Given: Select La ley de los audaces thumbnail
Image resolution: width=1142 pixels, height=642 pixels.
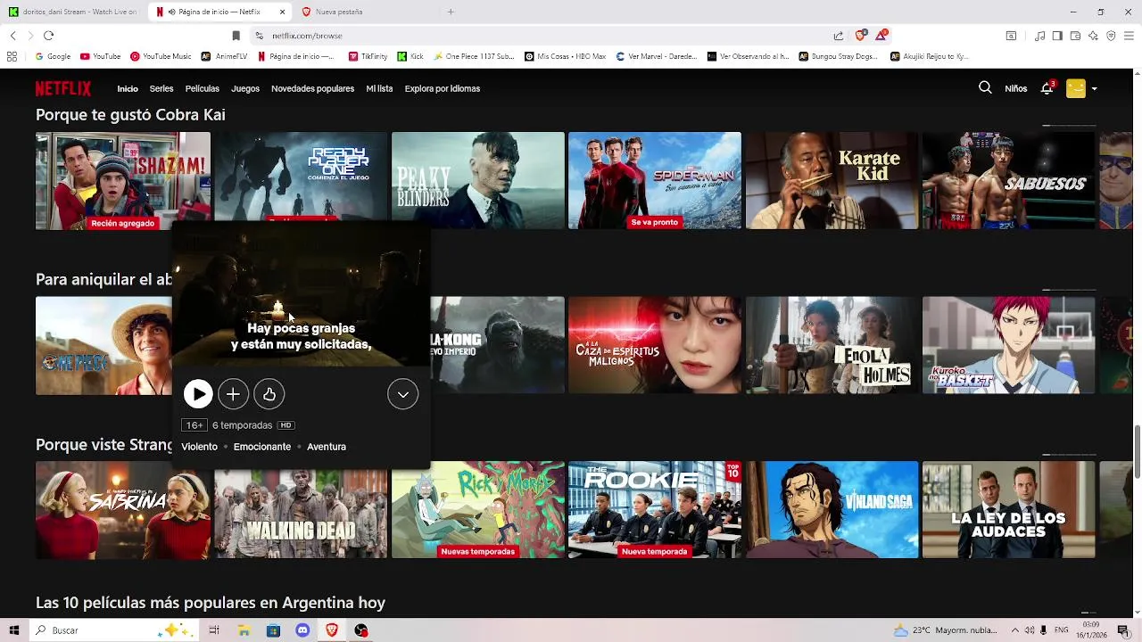Looking at the screenshot, I should pos(1009,510).
